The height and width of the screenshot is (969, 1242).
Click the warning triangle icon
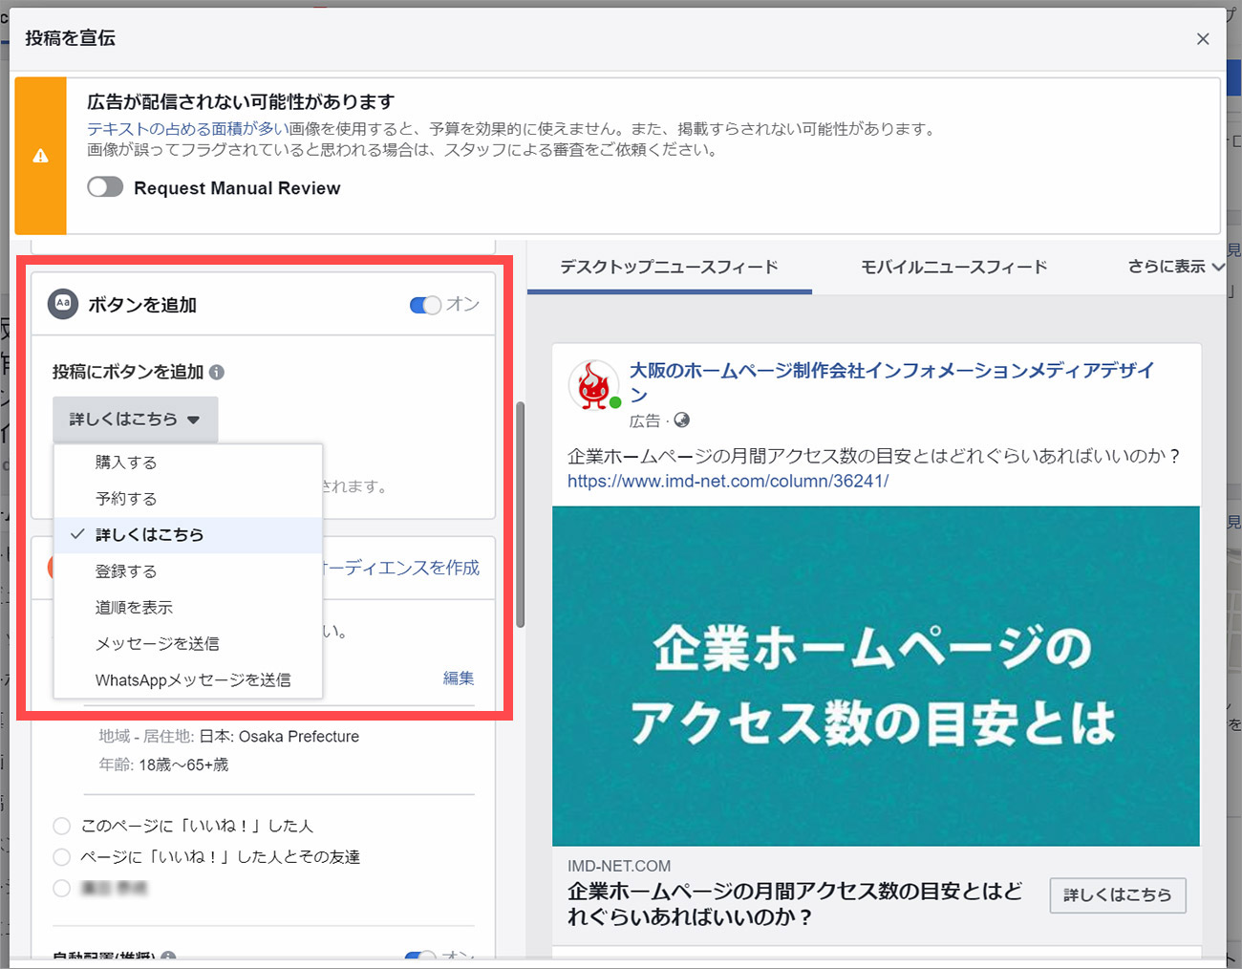(40, 156)
